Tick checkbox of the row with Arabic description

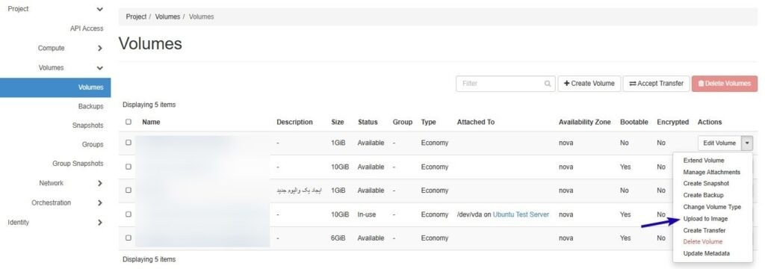coord(128,191)
